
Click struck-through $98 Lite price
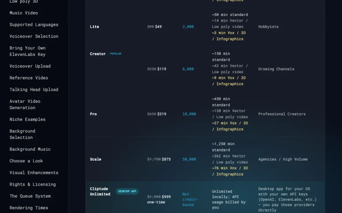tap(151, 27)
